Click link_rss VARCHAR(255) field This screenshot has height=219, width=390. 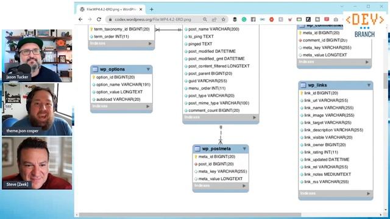(x=327, y=182)
